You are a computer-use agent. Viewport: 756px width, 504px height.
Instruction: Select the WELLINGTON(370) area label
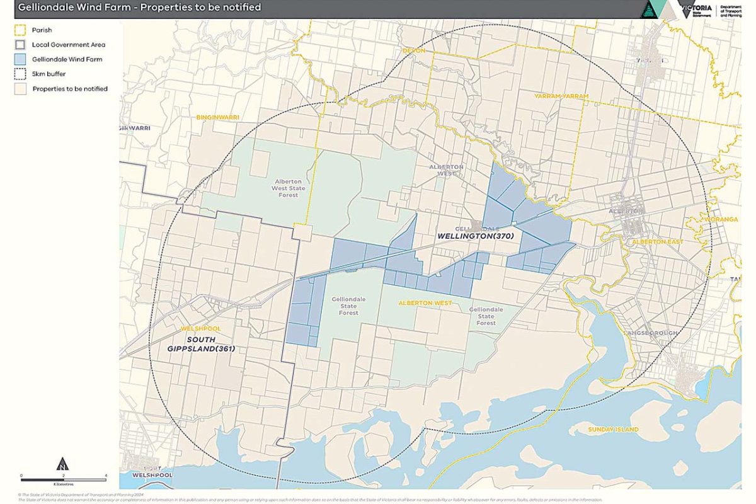476,236
